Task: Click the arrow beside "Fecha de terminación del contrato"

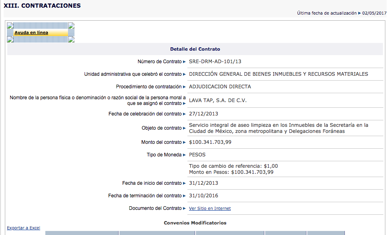Action: click(x=185, y=196)
